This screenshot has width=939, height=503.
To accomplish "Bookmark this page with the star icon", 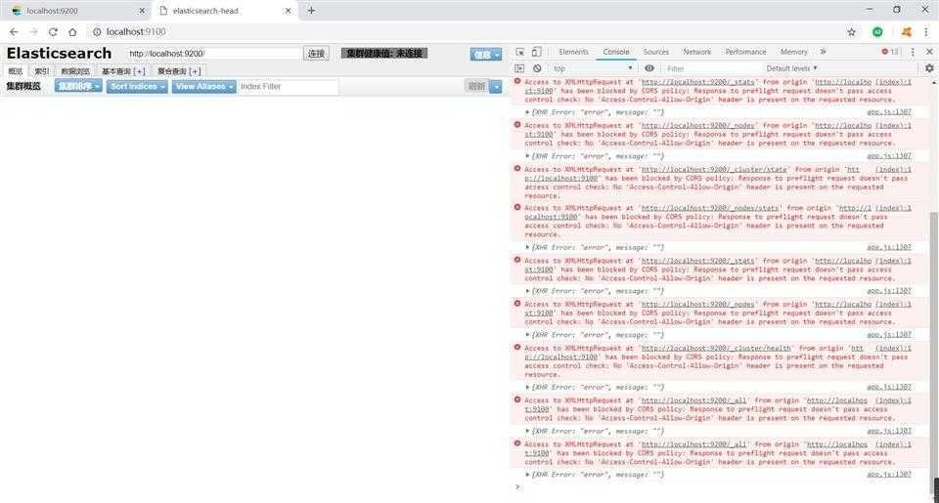I will [852, 31].
